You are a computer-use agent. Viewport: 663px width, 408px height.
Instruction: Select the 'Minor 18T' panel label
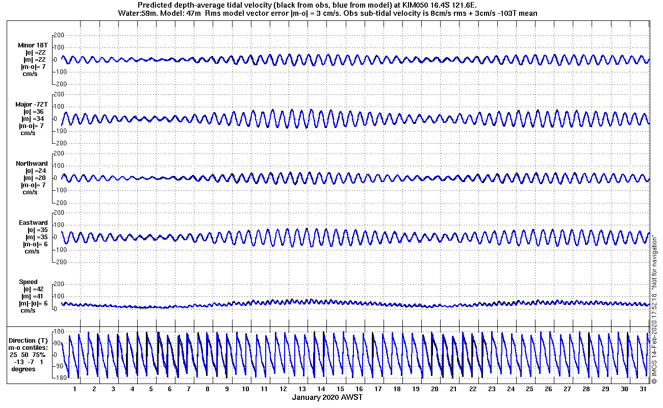[33, 45]
